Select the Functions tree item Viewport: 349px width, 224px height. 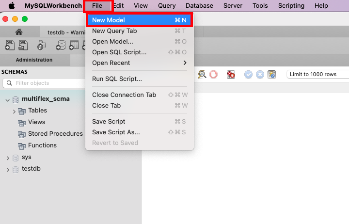pos(42,145)
